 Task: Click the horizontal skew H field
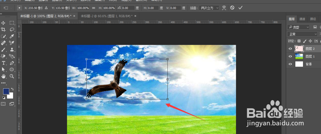[153, 8]
